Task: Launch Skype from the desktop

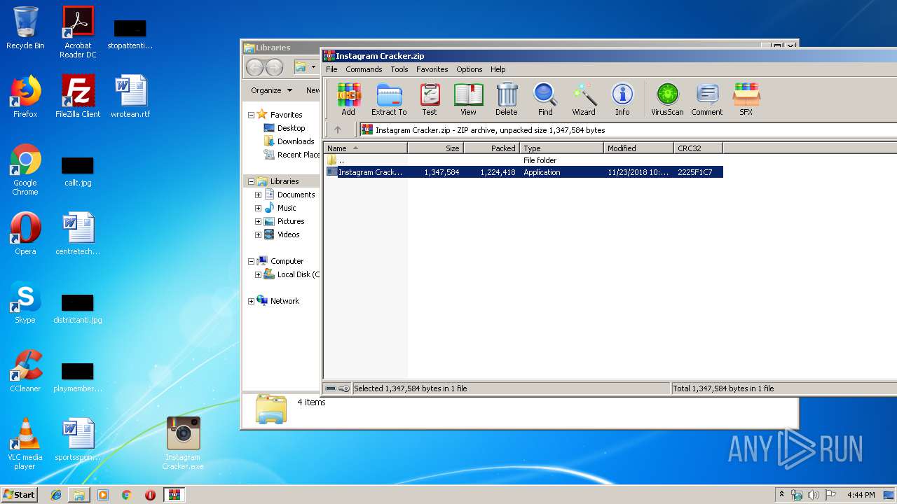Action: [25, 302]
